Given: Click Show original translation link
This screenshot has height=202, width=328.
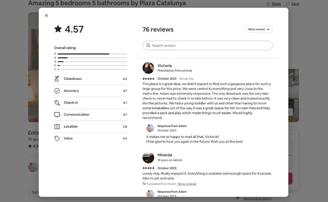Looking at the screenshot, I should pyautogui.click(x=187, y=184).
